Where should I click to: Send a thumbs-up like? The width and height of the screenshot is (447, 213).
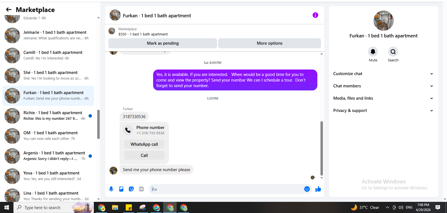click(318, 189)
